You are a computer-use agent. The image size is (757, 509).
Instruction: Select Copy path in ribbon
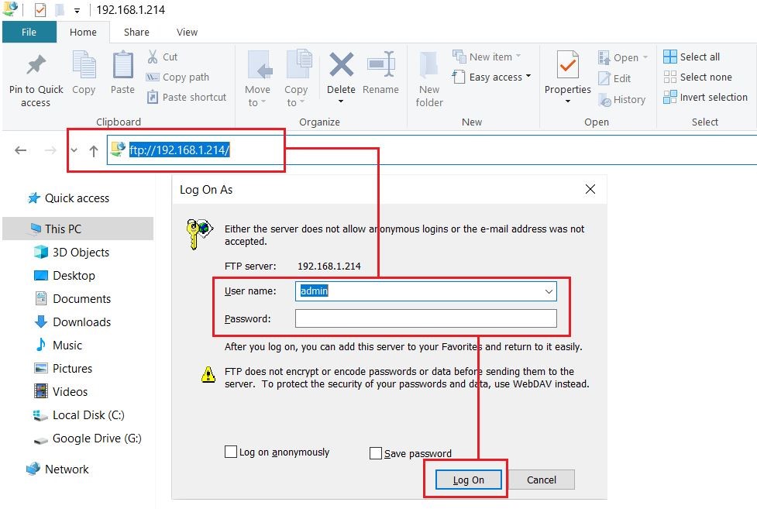[x=177, y=77]
